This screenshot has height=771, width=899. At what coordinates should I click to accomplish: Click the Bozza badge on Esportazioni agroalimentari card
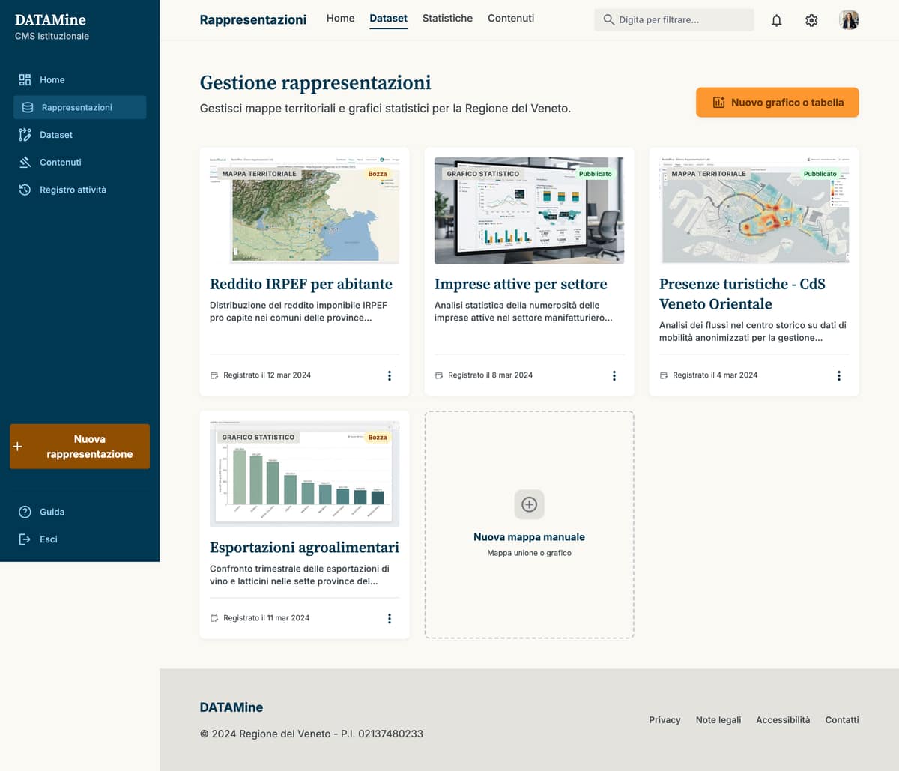(378, 437)
